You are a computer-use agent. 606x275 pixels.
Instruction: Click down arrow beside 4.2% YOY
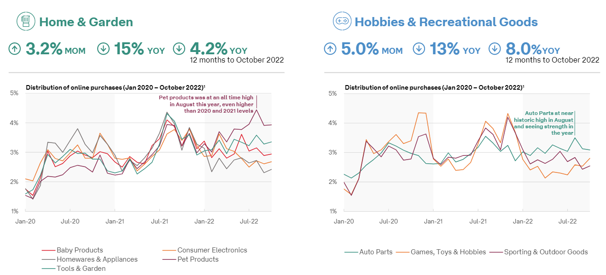pos(179,49)
